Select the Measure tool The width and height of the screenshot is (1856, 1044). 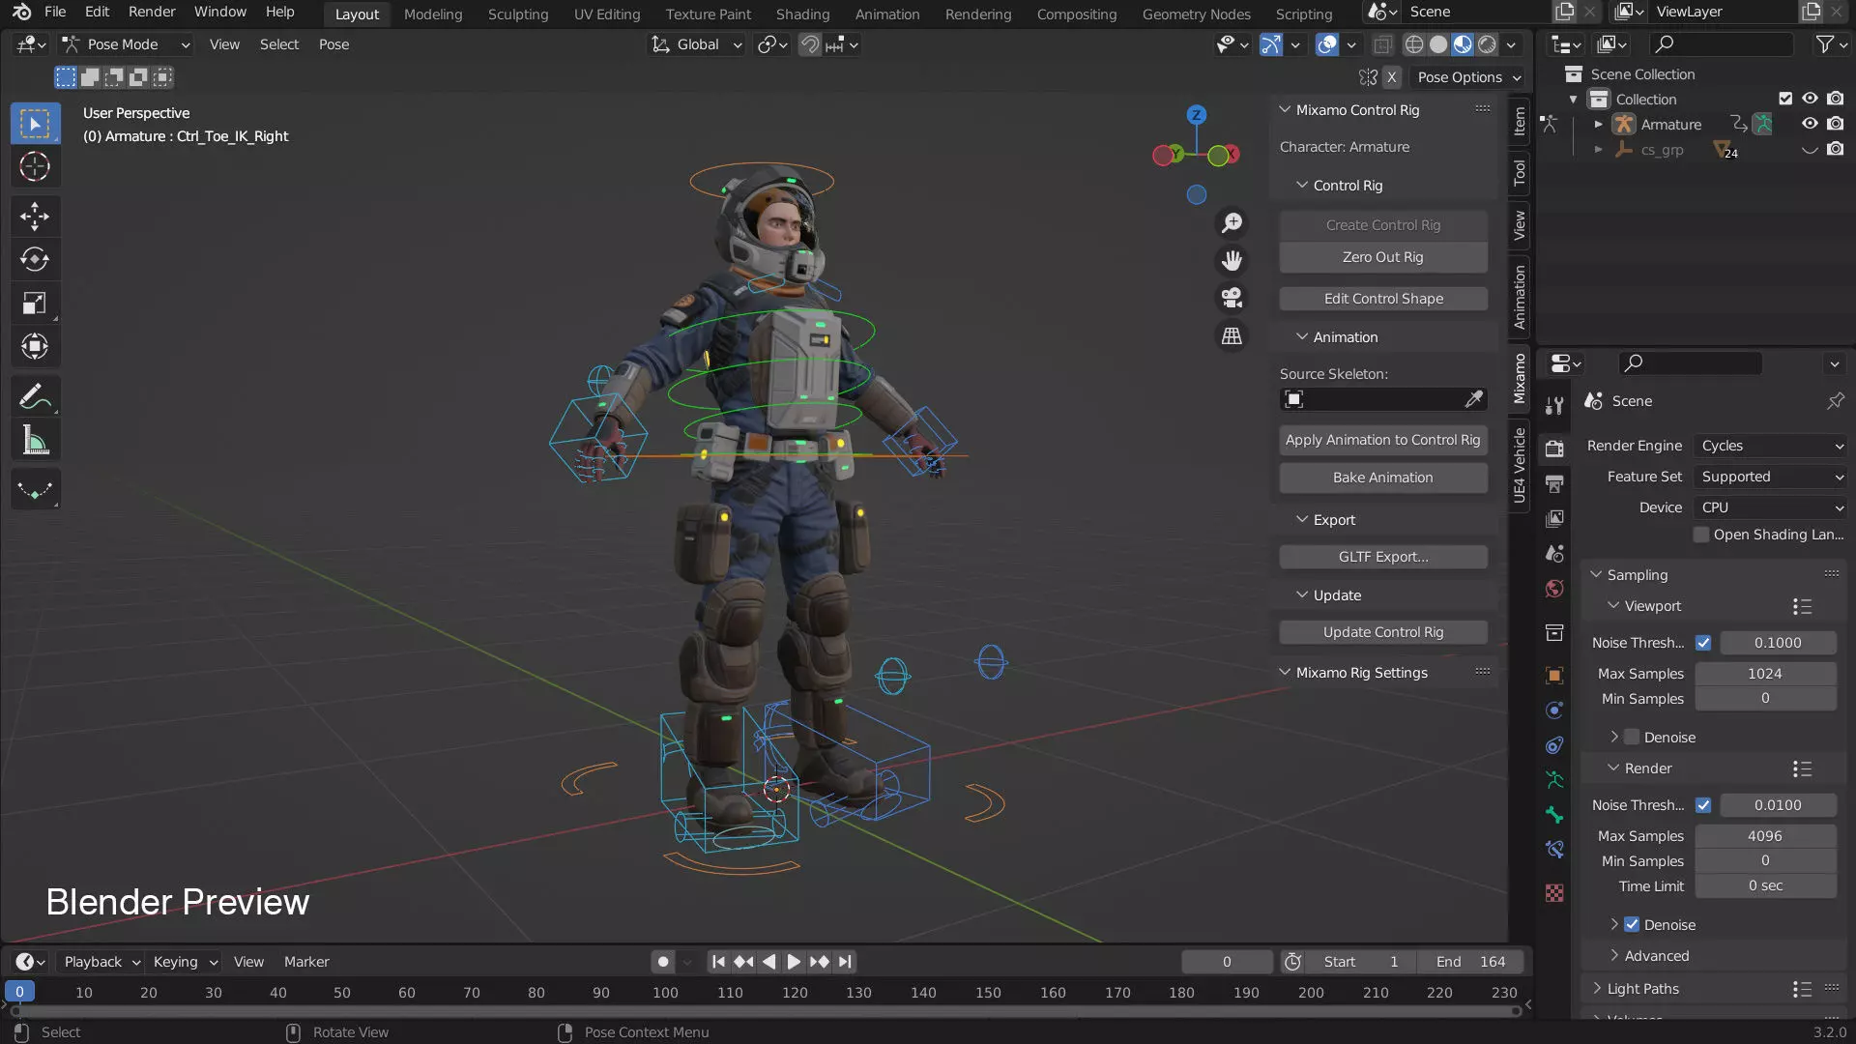35,441
